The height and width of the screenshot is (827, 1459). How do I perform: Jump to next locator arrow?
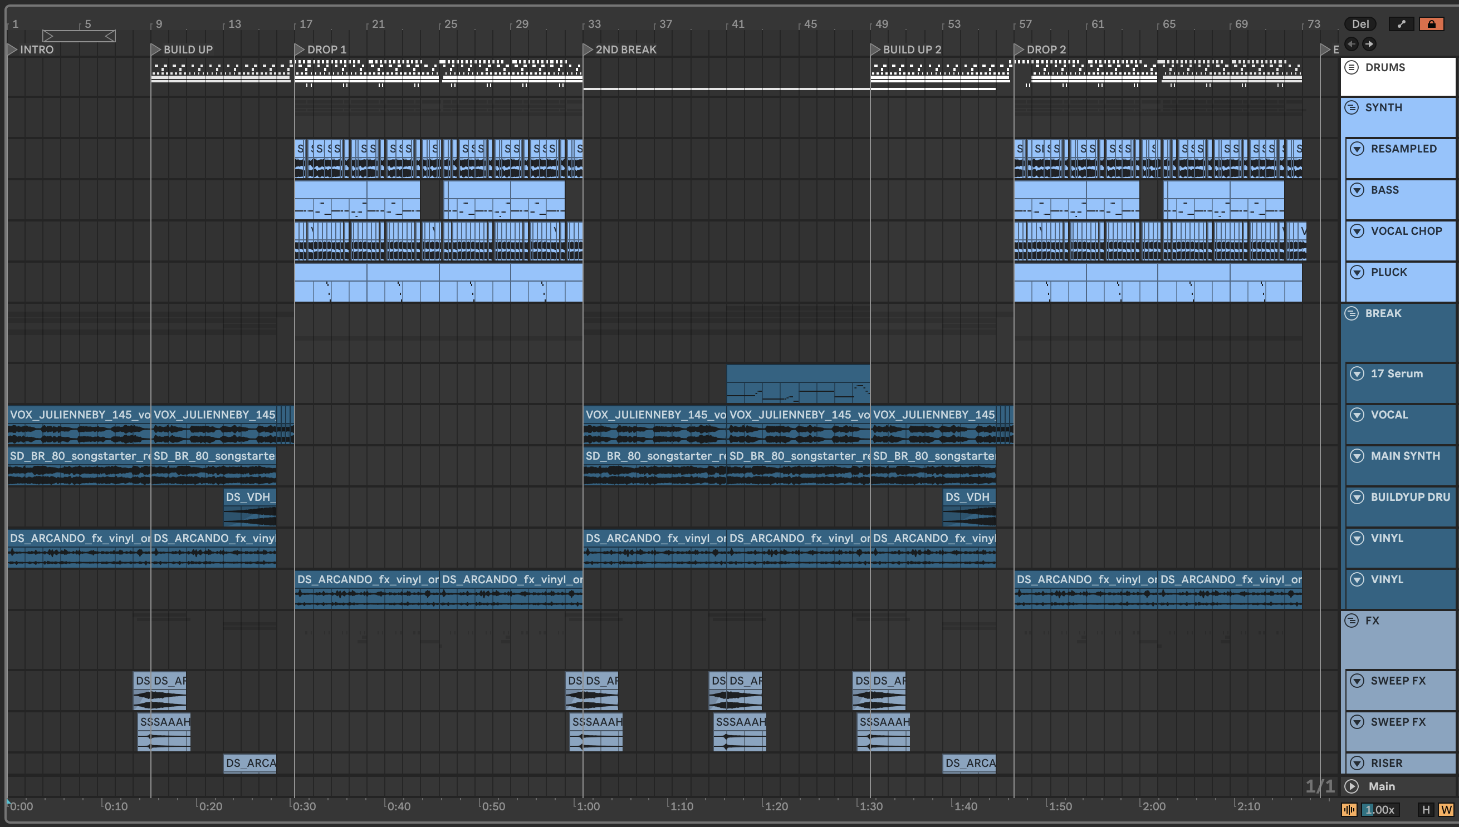(1369, 44)
